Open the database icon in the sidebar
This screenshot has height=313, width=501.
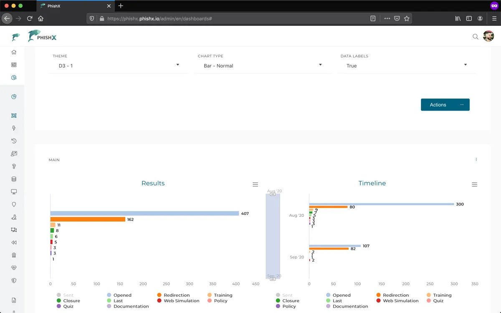coord(14,179)
